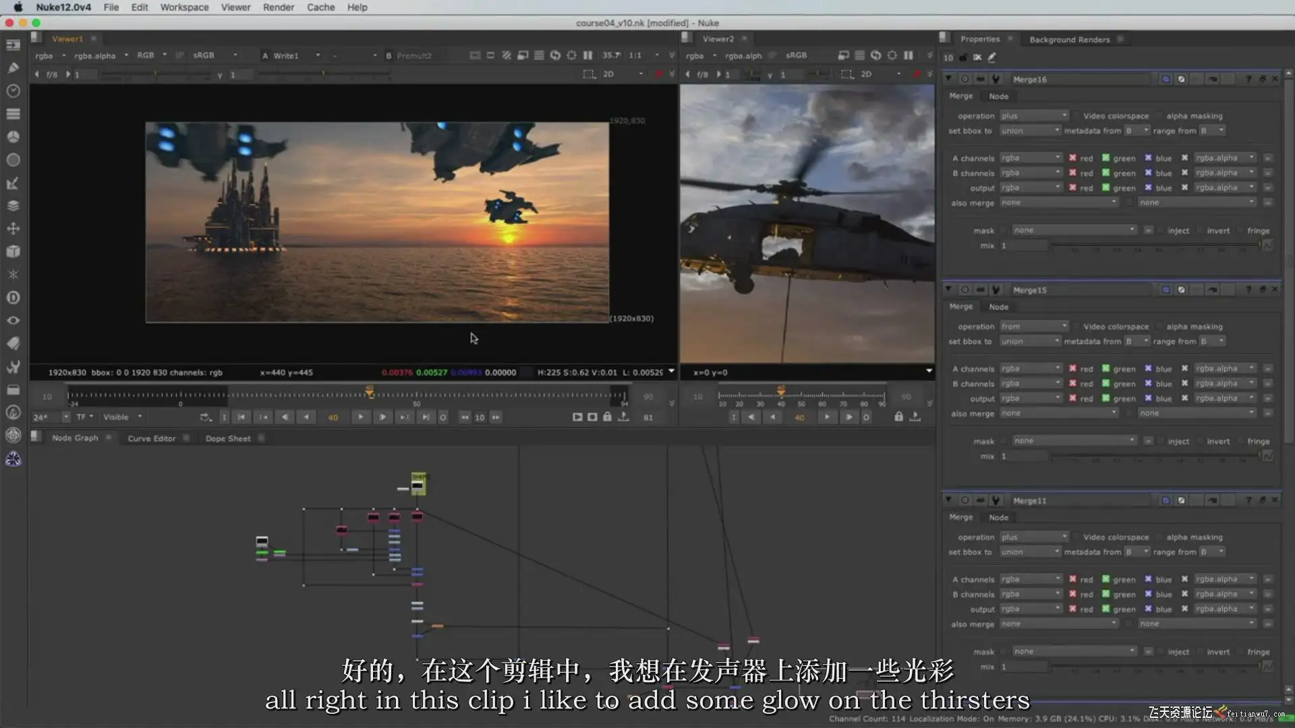The height and width of the screenshot is (728, 1295).
Task: Switch to the Curve Editor tab
Action: point(152,439)
